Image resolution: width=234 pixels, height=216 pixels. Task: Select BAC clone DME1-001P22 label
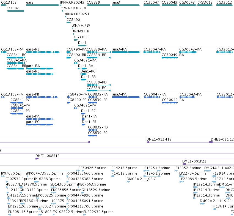(194, 161)
